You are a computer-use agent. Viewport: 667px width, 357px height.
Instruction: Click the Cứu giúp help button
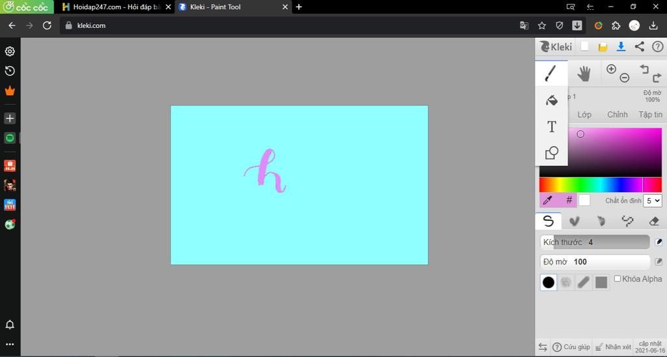(x=571, y=347)
